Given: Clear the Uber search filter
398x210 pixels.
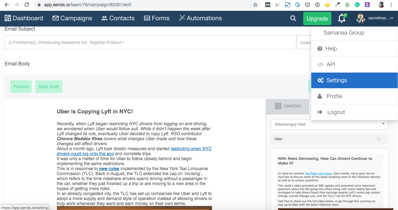Looking at the screenshot, I should tap(379, 139).
